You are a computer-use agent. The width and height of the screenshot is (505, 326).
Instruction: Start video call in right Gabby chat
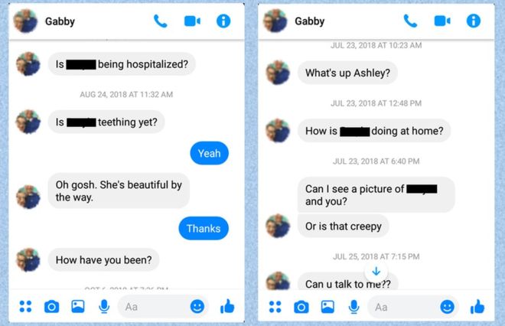(442, 21)
